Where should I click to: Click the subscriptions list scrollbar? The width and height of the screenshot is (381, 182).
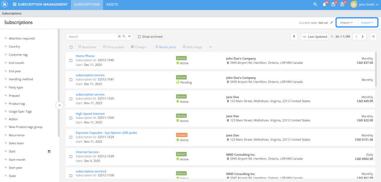pyautogui.click(x=376, y=69)
